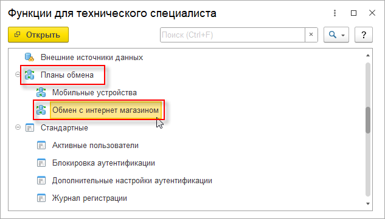
Task: Click the Журнал регистрации icon
Action: click(x=41, y=198)
